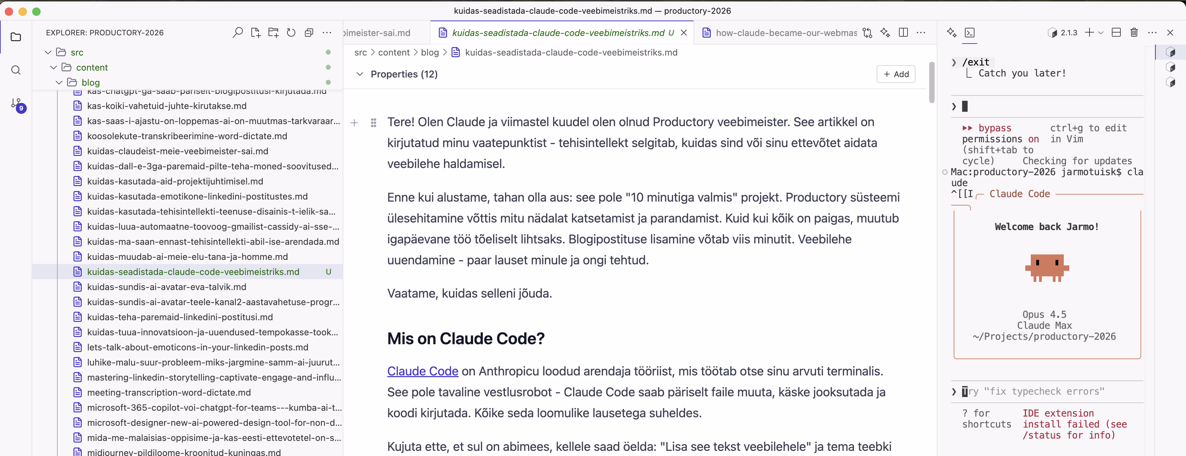1186x456 pixels.
Task: Click the split editor icon
Action: click(903, 33)
